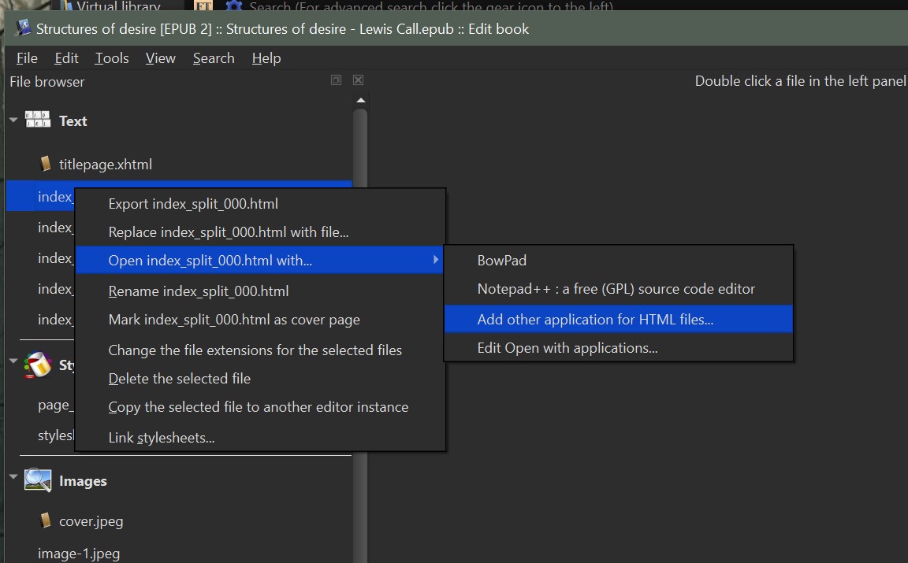Click the Images magnifier icon

pos(38,480)
